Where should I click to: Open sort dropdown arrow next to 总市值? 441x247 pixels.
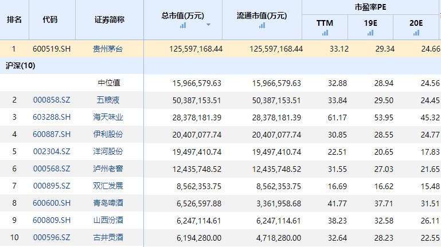click(208, 25)
